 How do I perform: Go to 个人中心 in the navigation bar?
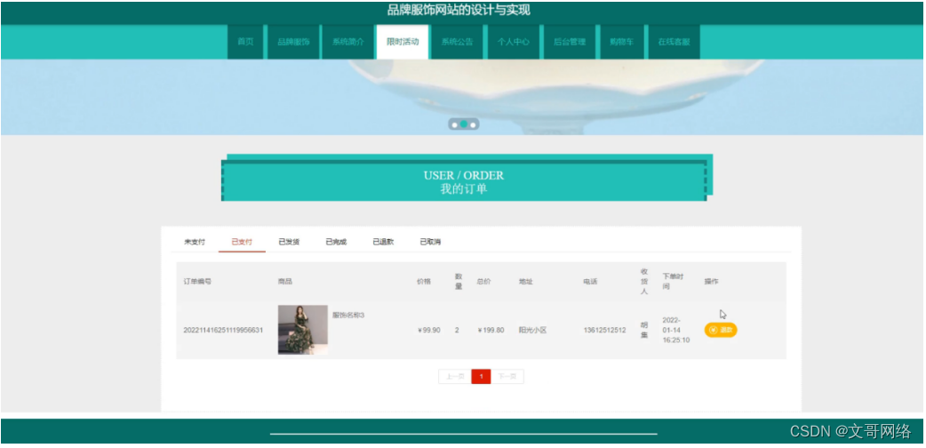[513, 42]
